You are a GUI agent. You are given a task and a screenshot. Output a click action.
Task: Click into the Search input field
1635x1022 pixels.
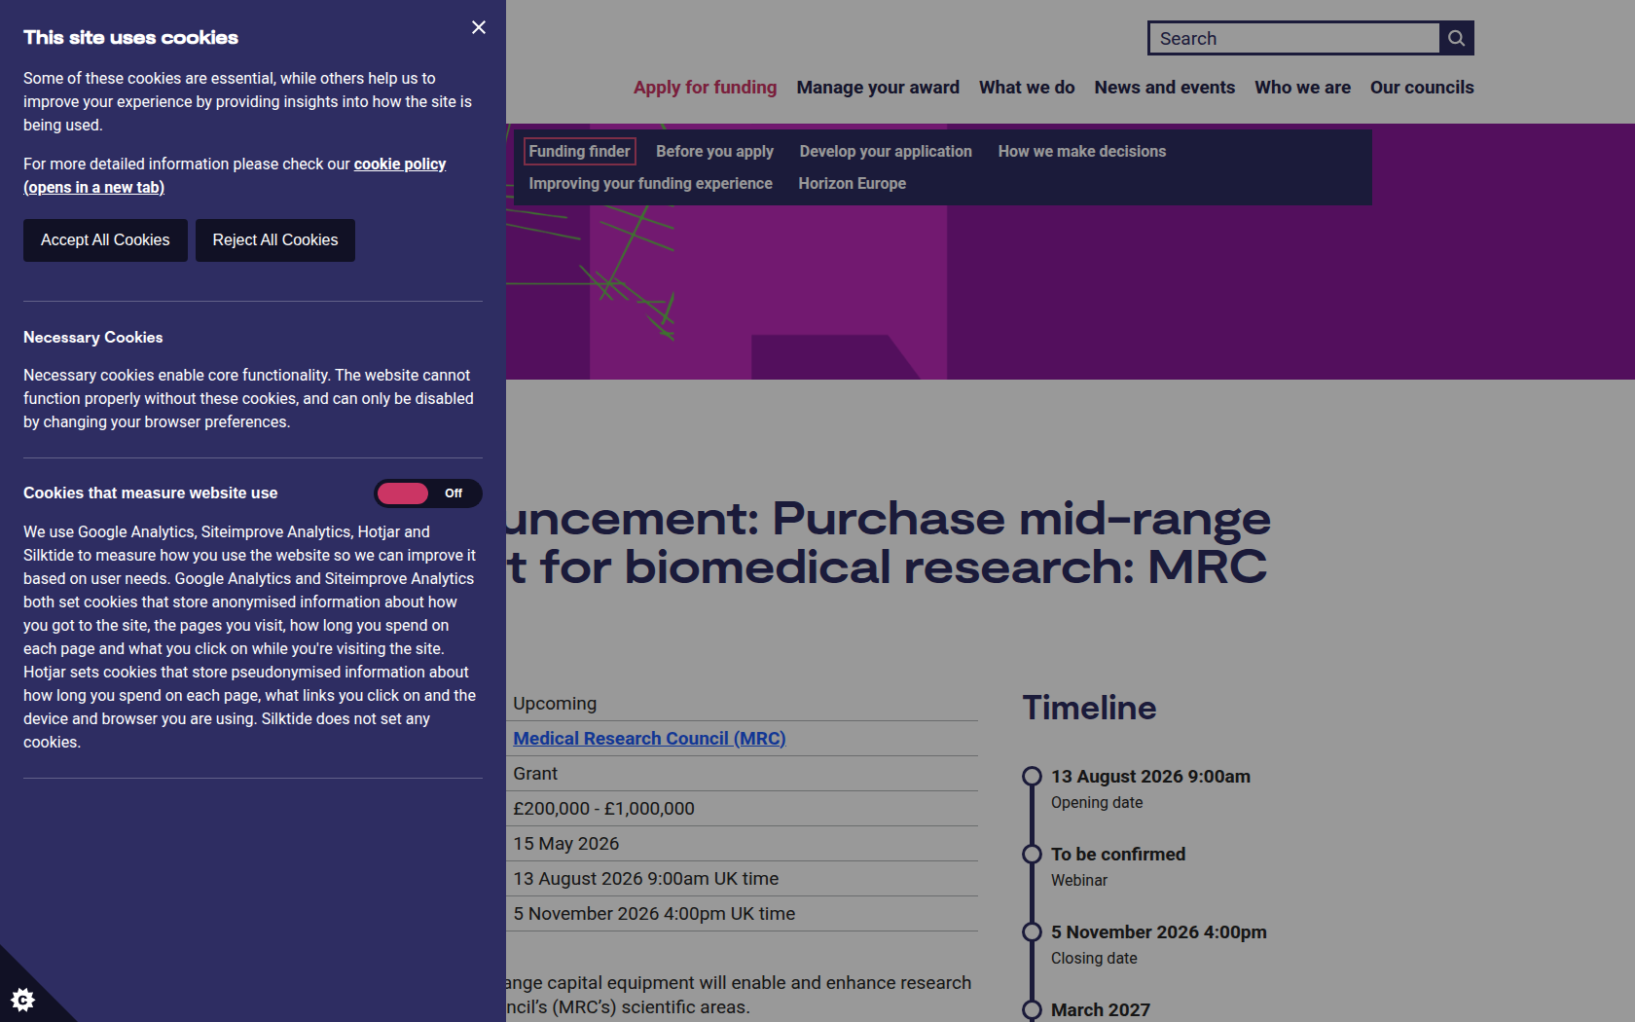coord(1293,38)
